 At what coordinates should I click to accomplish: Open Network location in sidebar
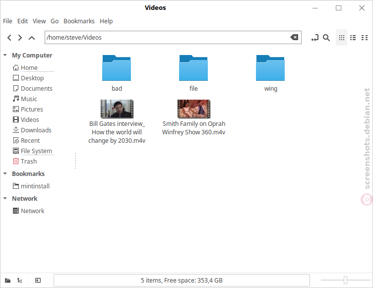pos(29,211)
